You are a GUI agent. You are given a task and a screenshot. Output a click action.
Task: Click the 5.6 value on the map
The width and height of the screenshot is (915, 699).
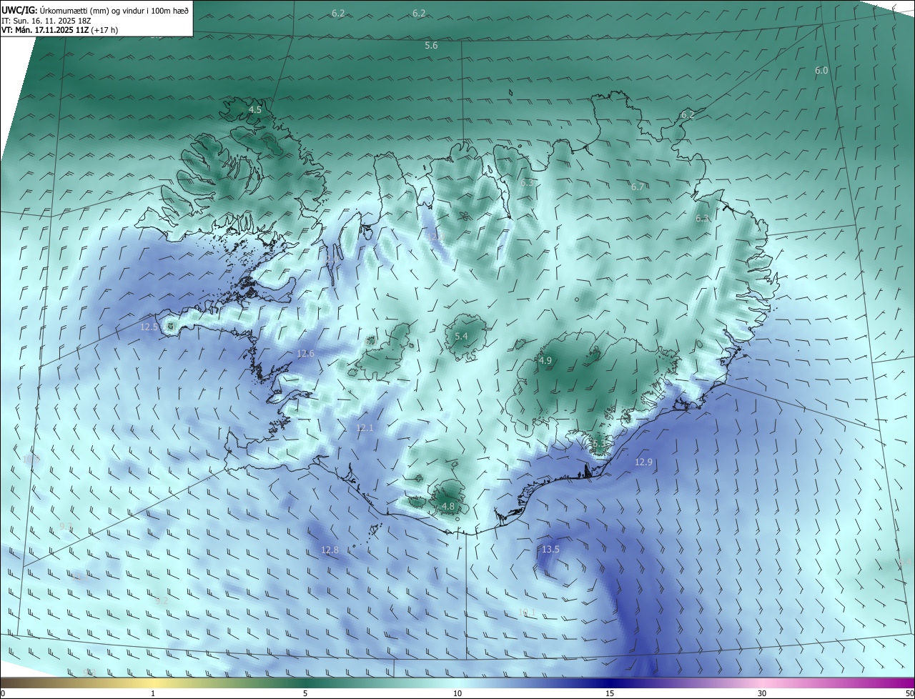[x=431, y=45]
